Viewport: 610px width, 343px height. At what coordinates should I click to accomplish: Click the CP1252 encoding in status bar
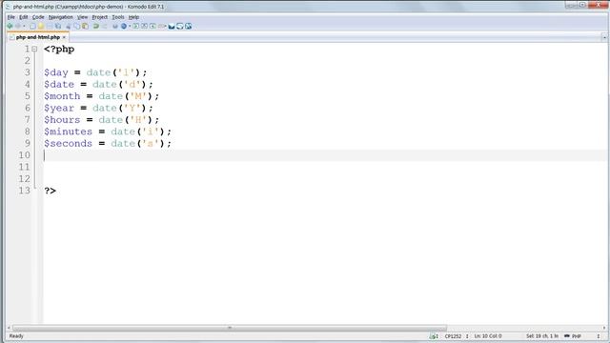click(453, 336)
